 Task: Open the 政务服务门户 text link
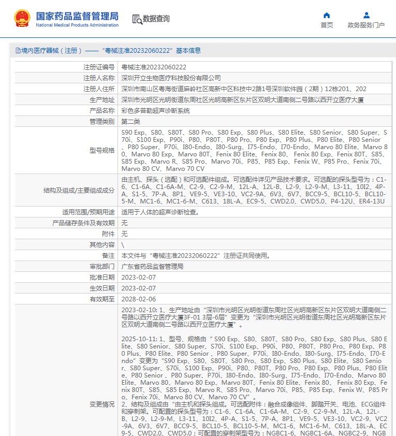point(366,25)
